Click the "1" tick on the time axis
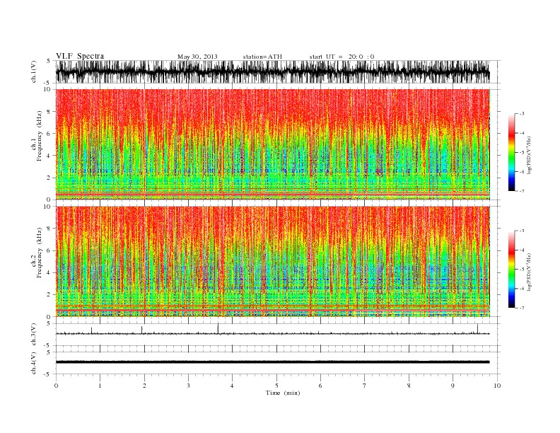 tap(100, 386)
